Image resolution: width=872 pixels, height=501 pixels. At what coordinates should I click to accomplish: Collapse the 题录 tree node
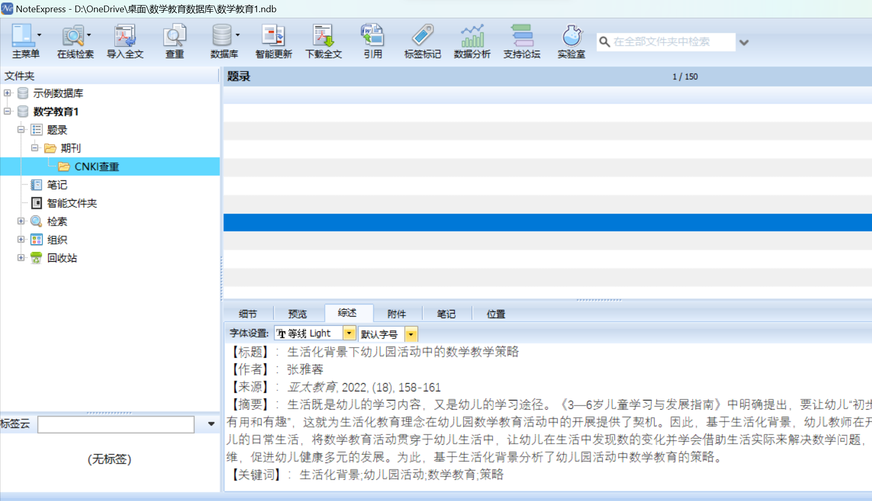click(x=21, y=130)
